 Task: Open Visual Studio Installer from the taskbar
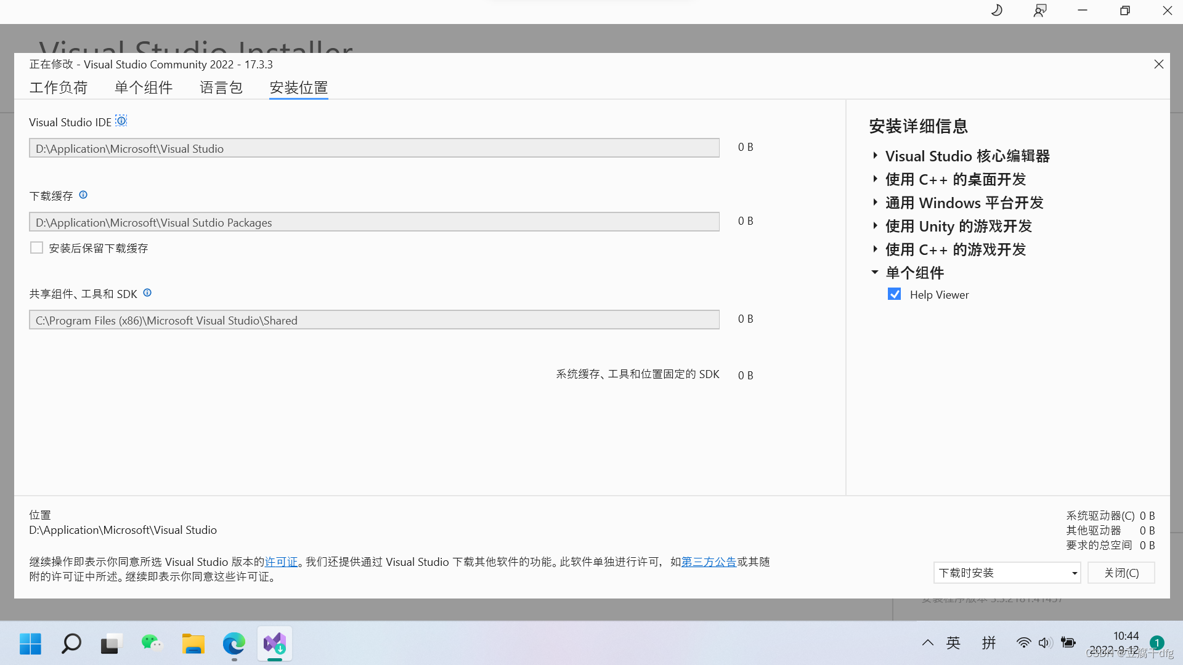tap(274, 643)
